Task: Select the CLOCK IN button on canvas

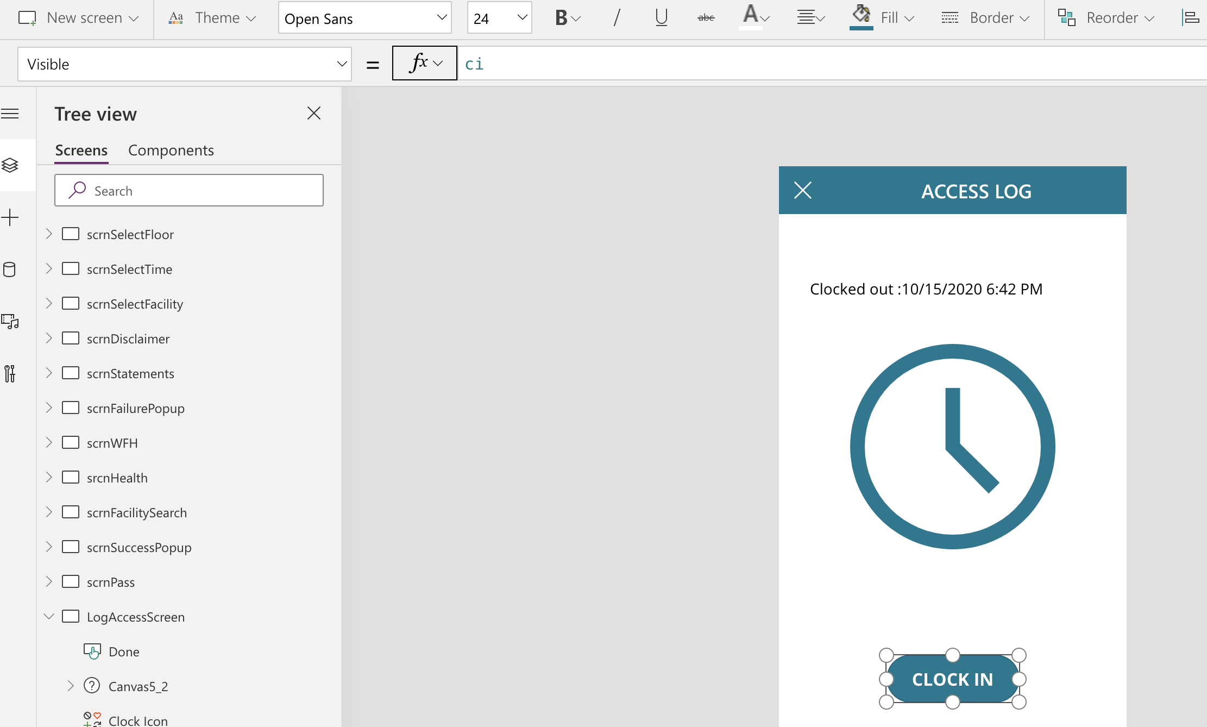Action: pos(953,679)
